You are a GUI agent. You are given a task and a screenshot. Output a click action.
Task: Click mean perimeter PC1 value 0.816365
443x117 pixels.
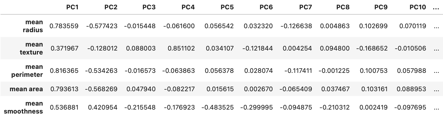[64, 71]
